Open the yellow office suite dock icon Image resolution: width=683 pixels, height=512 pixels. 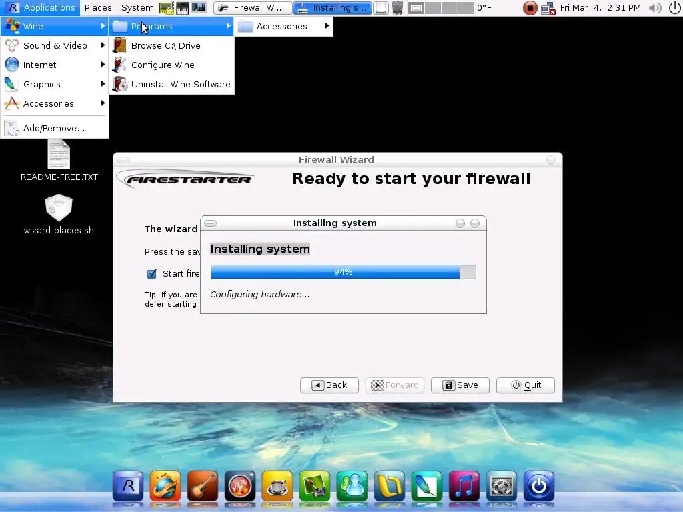[390, 485]
